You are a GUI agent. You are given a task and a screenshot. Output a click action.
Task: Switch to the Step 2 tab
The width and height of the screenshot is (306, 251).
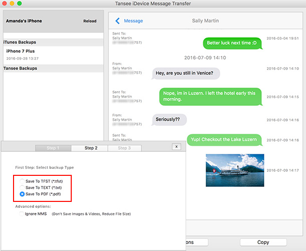point(91,148)
